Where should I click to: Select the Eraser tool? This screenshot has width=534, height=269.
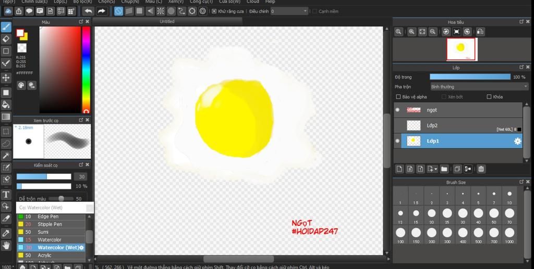6,39
